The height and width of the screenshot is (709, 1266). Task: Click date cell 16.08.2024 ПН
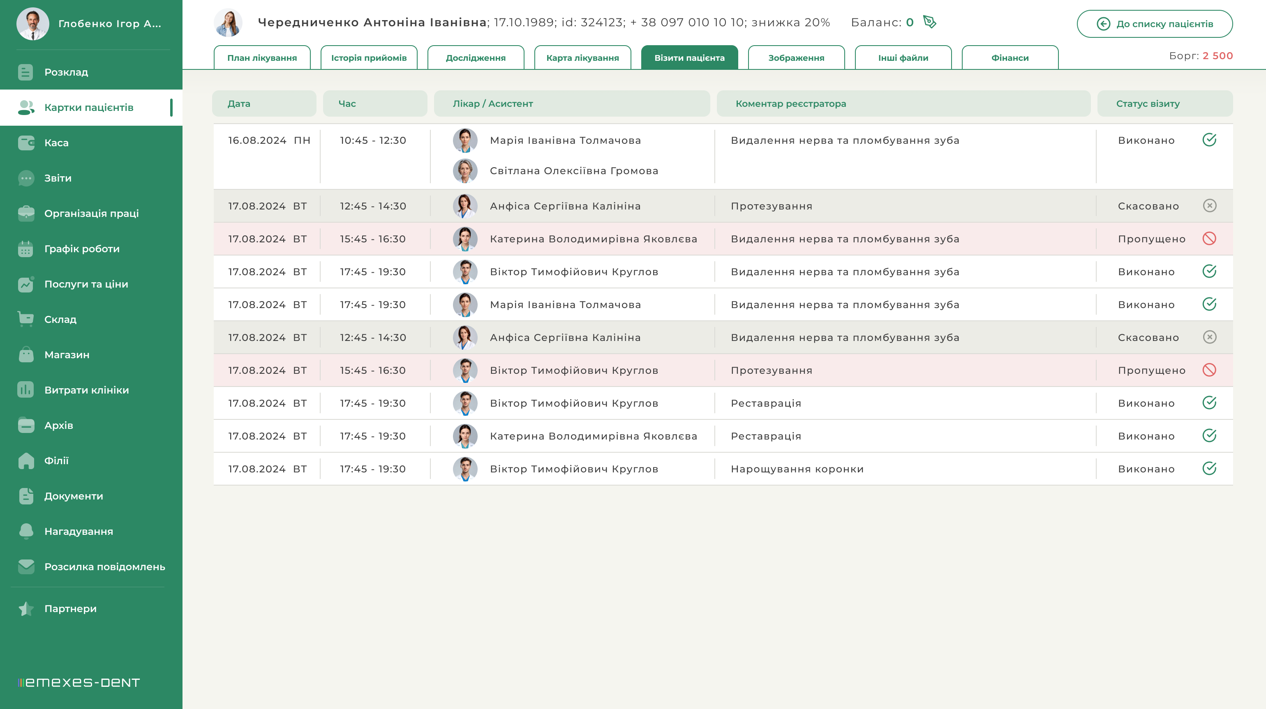pos(269,140)
